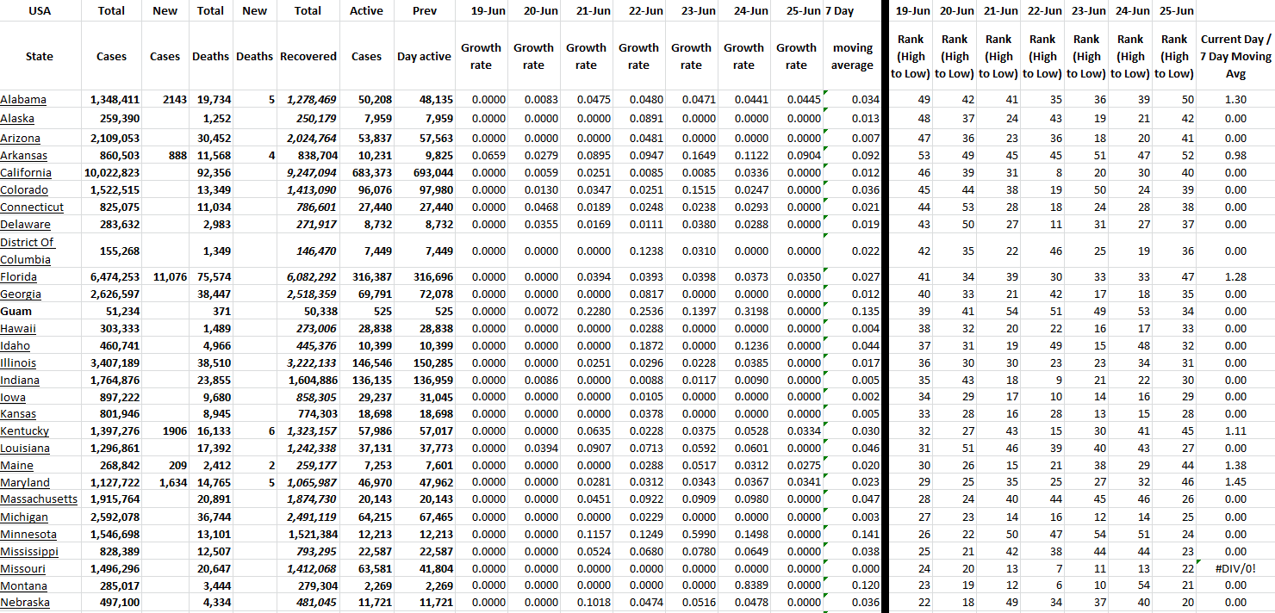The height and width of the screenshot is (613, 1275).
Task: Click Florida's new cases cell 11,076
Action: click(x=164, y=277)
